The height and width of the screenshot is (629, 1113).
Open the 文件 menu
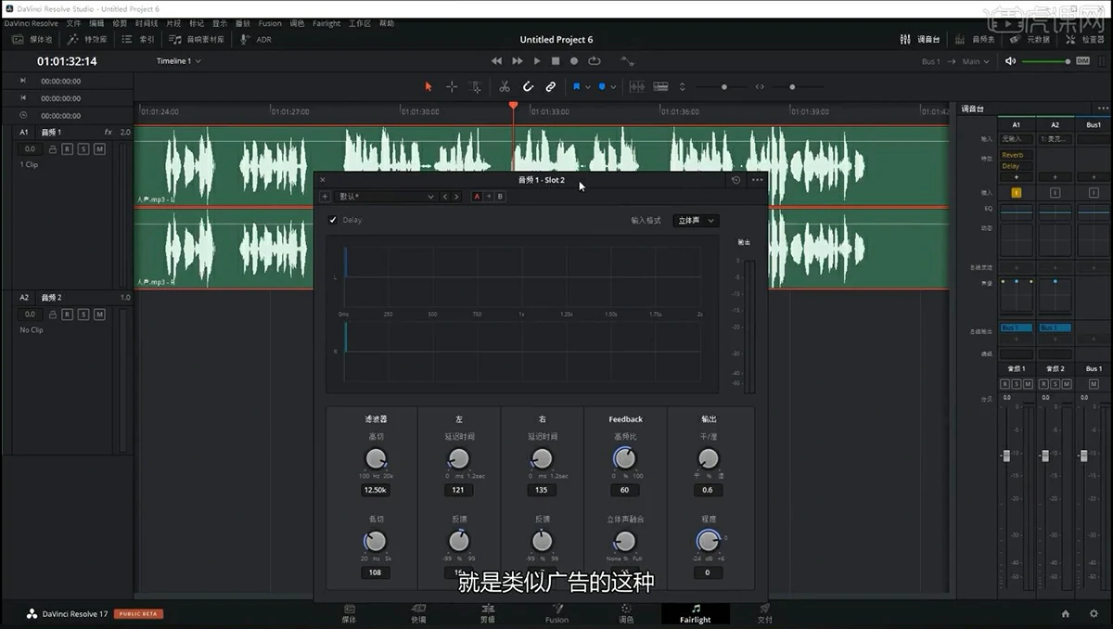click(73, 23)
